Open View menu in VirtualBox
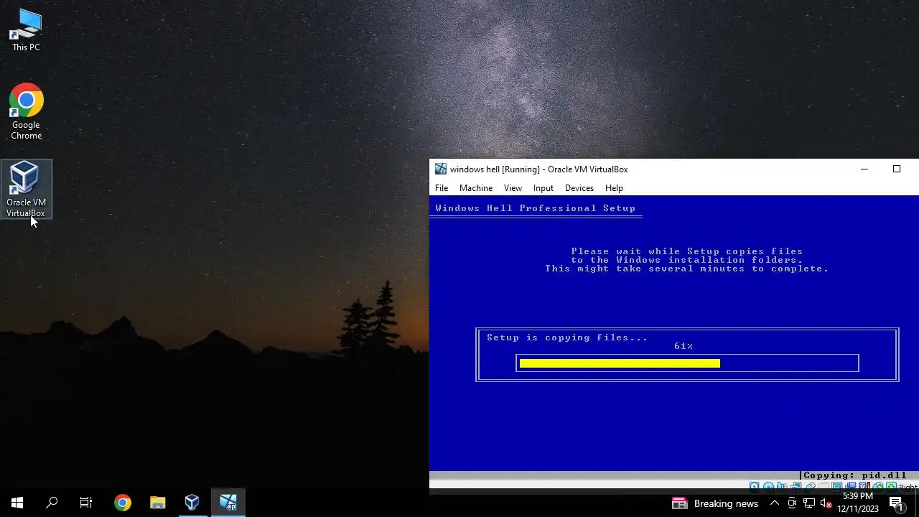The width and height of the screenshot is (919, 517). tap(513, 188)
